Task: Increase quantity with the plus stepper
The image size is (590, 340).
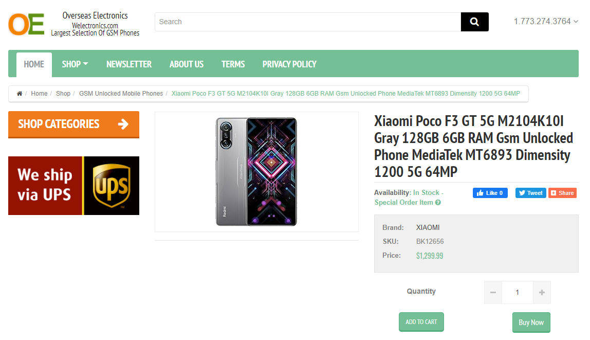Action: click(541, 292)
